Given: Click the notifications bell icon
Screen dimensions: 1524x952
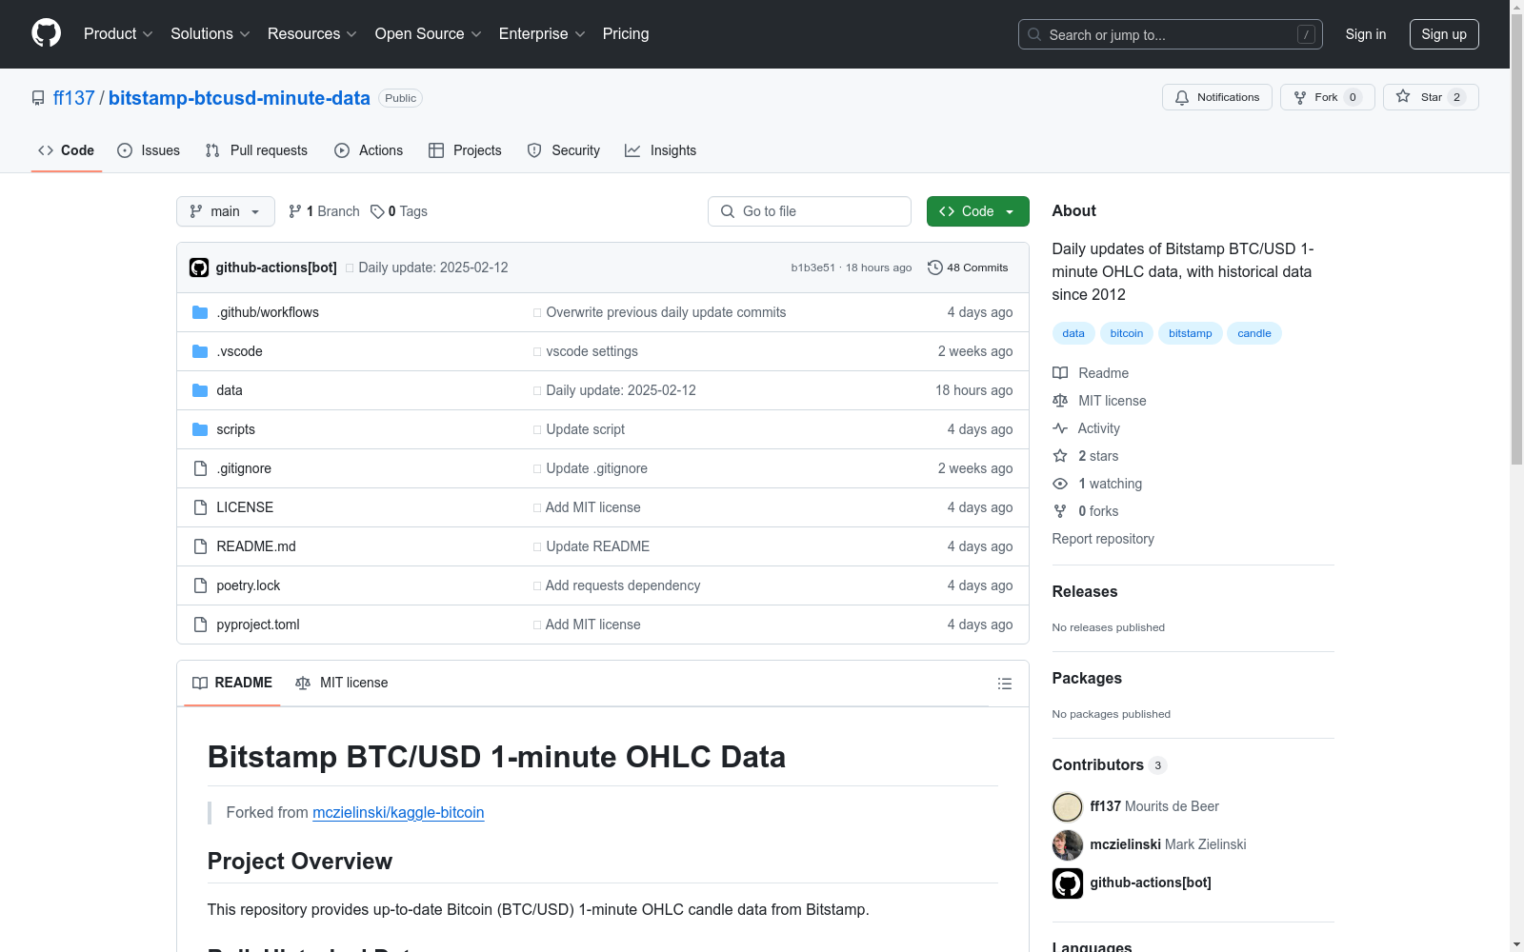Looking at the screenshot, I should tap(1182, 97).
